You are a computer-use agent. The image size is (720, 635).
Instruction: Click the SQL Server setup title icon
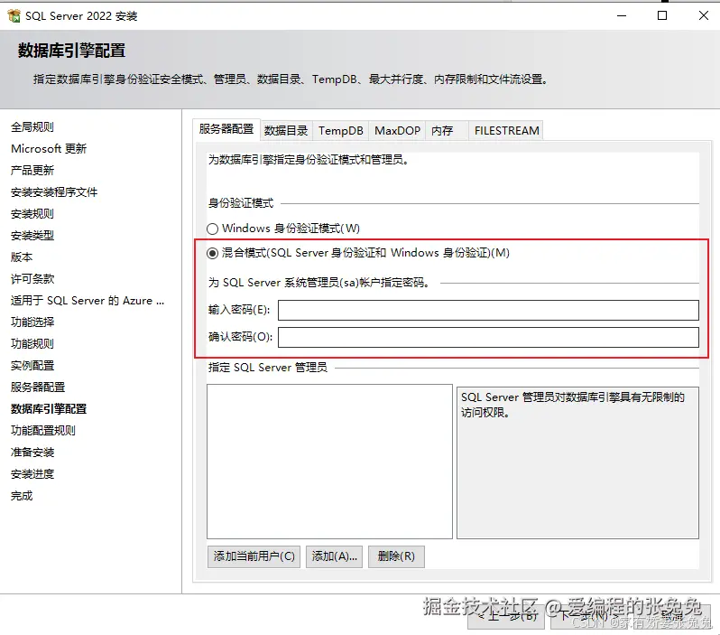coord(14,15)
